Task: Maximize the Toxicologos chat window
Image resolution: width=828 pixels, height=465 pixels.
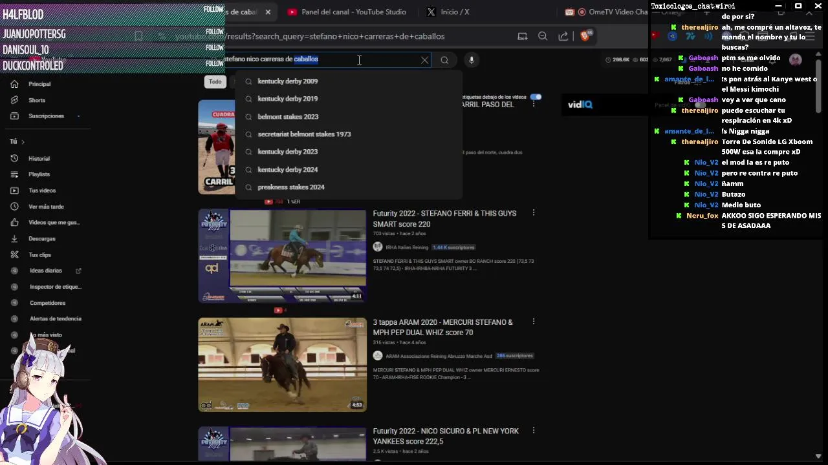Action: click(x=798, y=6)
